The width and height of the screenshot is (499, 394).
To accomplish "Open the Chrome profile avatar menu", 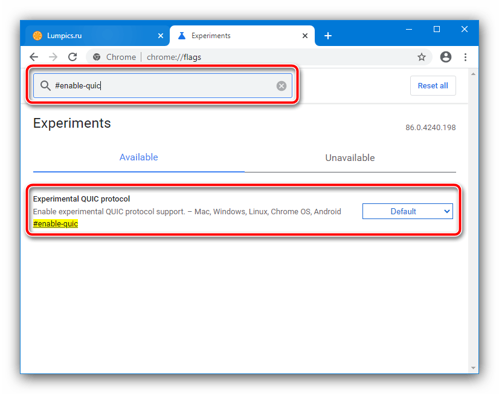I will pos(446,57).
